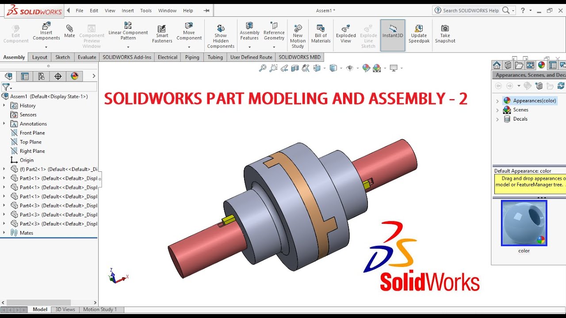Click Section View icon
Image resolution: width=566 pixels, height=318 pixels.
(295, 68)
